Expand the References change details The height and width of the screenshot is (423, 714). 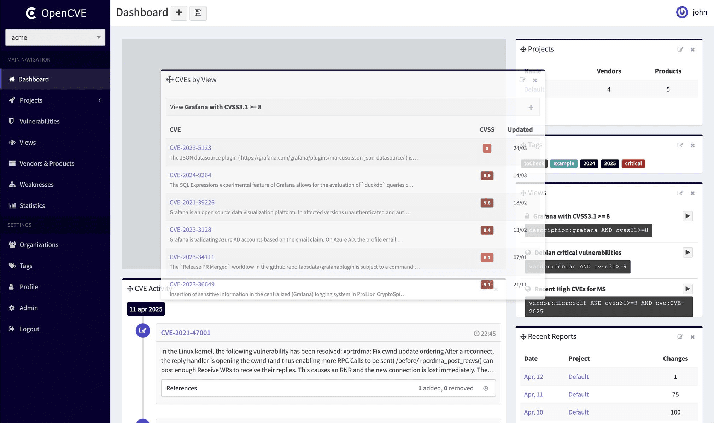(x=486, y=388)
